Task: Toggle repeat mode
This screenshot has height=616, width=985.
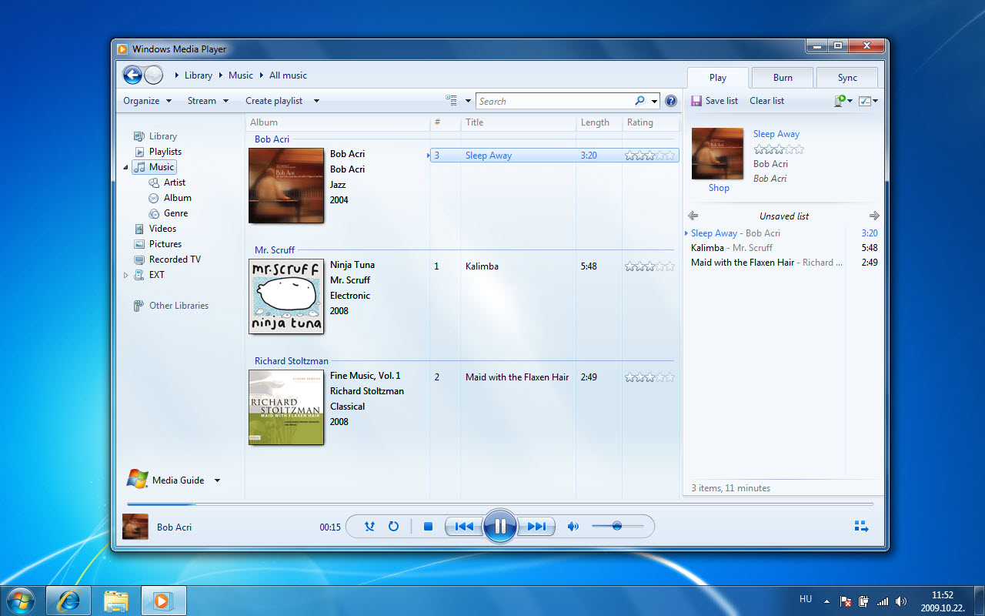Action: coord(393,527)
